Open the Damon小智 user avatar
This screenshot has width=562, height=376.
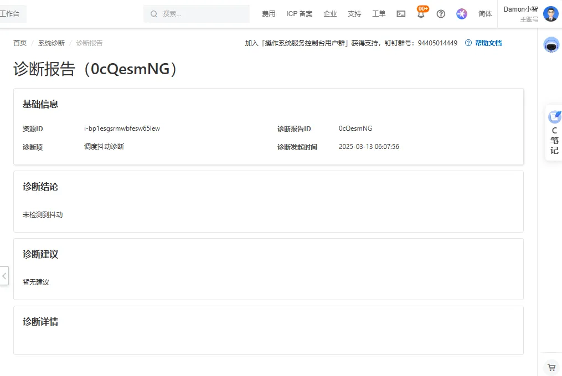click(550, 14)
